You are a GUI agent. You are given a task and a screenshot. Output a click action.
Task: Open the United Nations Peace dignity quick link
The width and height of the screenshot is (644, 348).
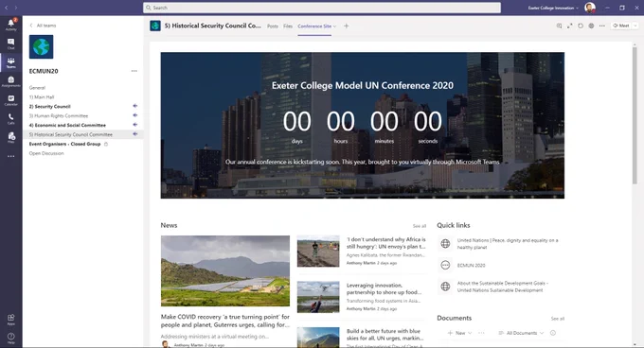(x=508, y=244)
